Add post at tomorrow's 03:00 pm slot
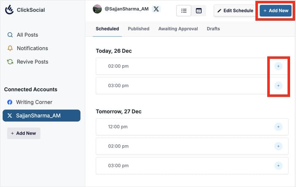Viewport: 296px width, 187px height. pyautogui.click(x=278, y=165)
